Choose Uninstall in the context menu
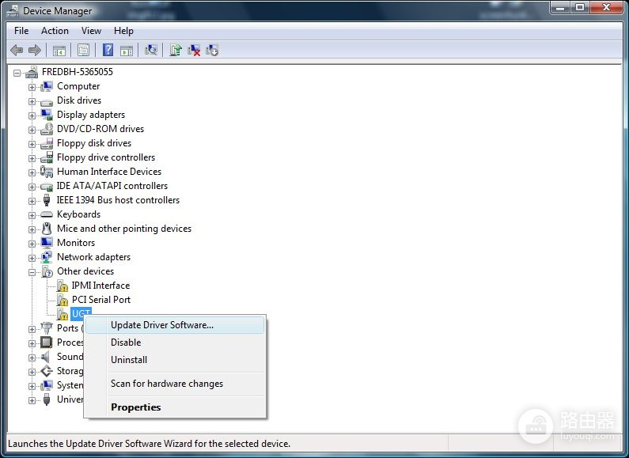The image size is (629, 458). coord(176,360)
